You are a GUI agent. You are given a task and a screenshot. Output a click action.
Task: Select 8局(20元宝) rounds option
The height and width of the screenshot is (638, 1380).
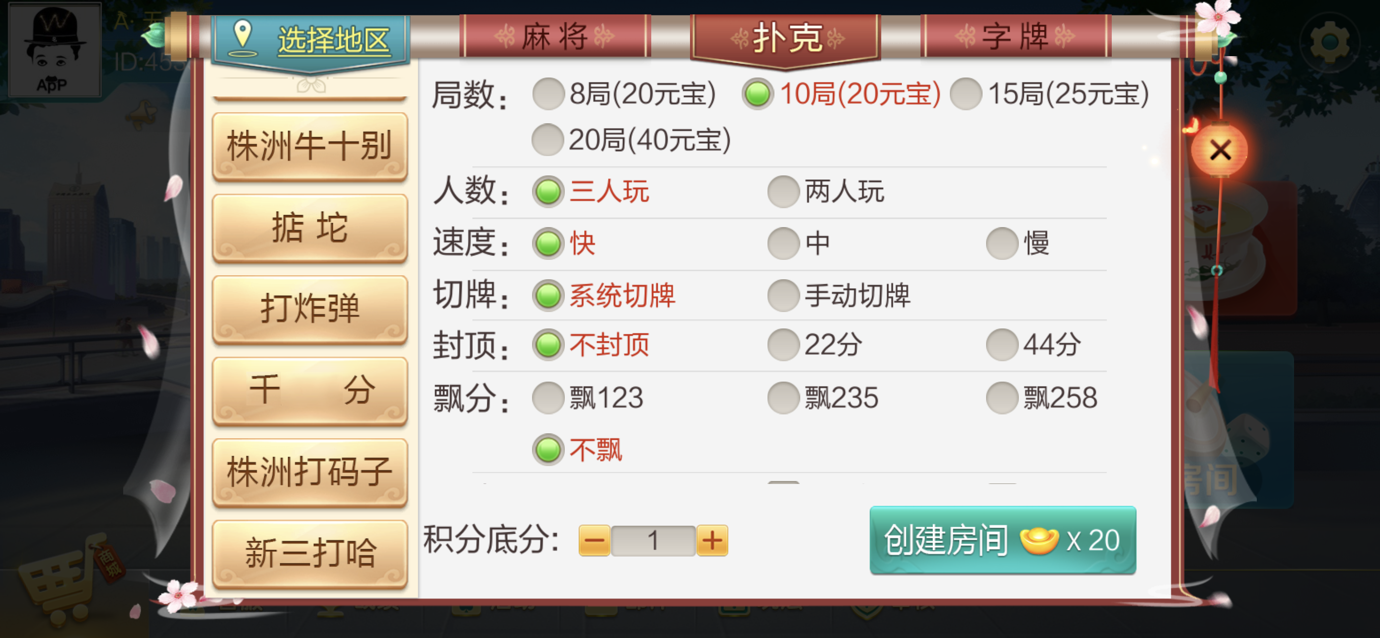624,94
